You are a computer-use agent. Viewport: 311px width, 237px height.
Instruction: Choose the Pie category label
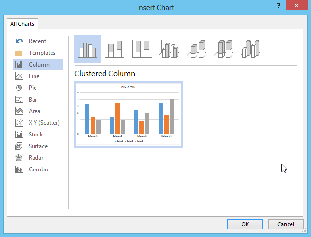[x=33, y=88]
